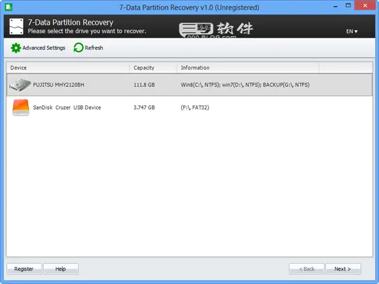Click the < Back button
Viewport: 379px width, 284px height.
click(x=306, y=269)
